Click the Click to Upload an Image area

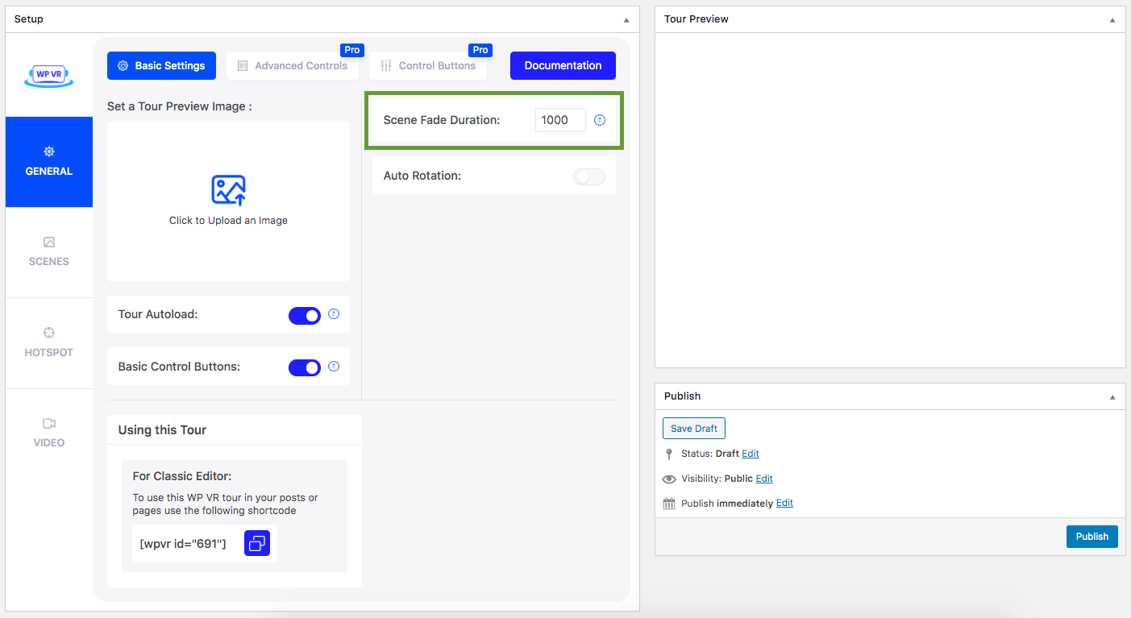[228, 201]
